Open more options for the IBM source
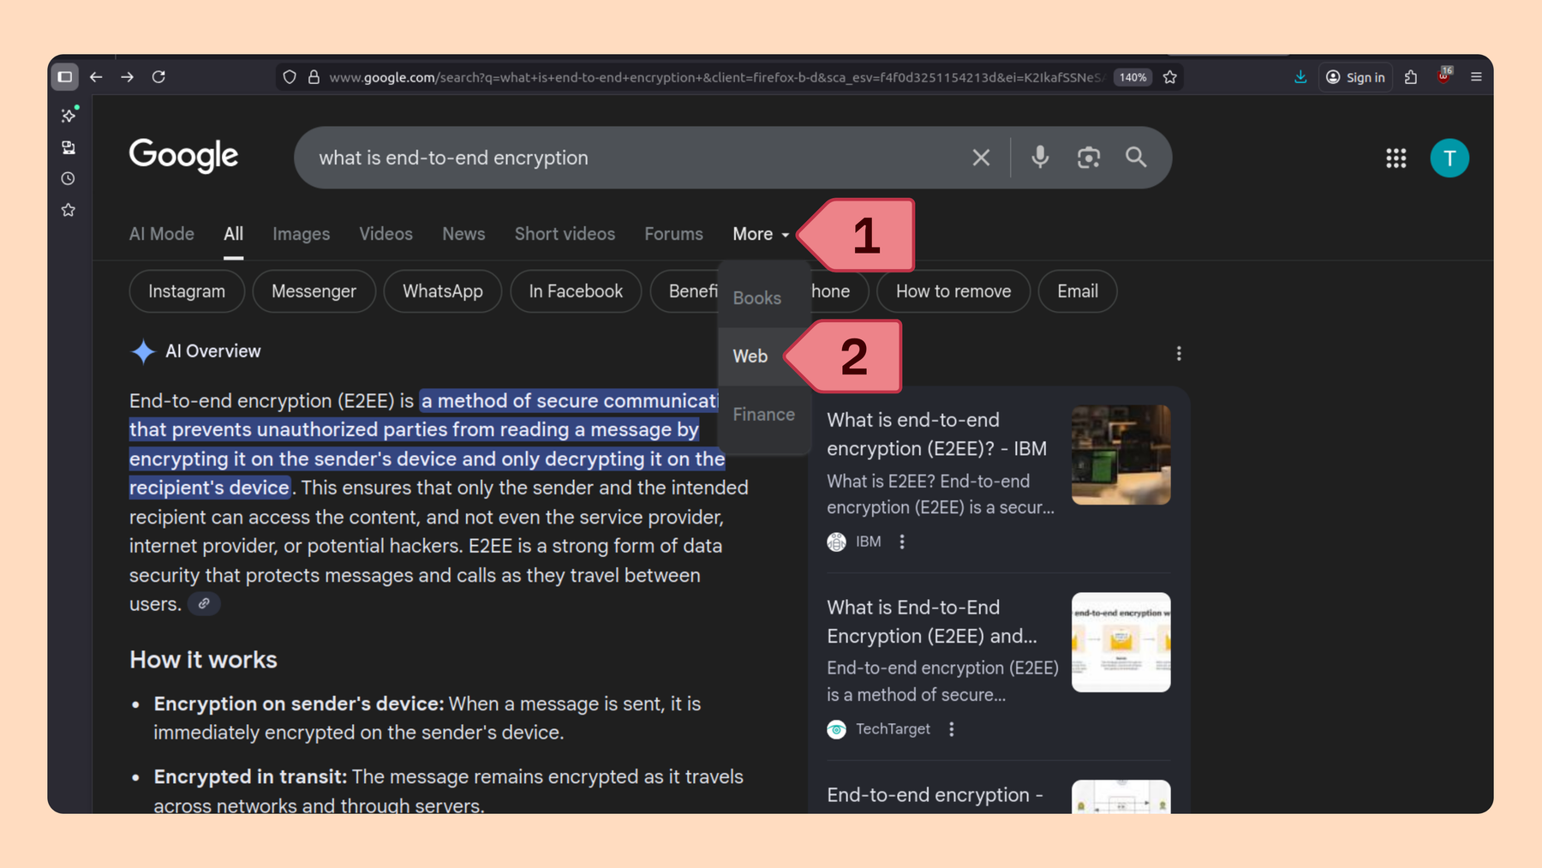 click(x=902, y=542)
